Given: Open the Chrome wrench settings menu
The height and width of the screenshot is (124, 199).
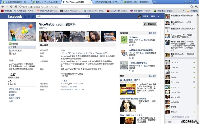Looking at the screenshot, I should point(196,7).
